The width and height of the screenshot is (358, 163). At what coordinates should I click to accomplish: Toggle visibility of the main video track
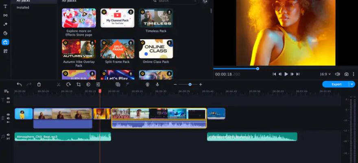(x=8, y=115)
